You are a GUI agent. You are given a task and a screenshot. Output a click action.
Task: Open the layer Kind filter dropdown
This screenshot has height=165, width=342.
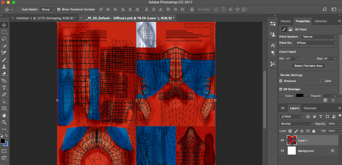coord(291,117)
